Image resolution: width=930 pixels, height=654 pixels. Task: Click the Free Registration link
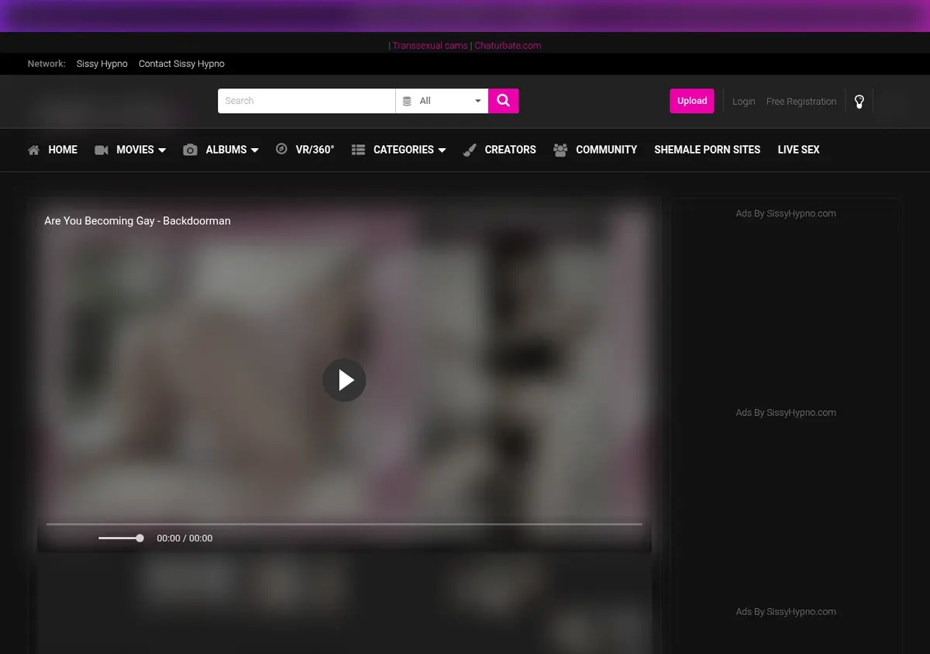pos(801,102)
